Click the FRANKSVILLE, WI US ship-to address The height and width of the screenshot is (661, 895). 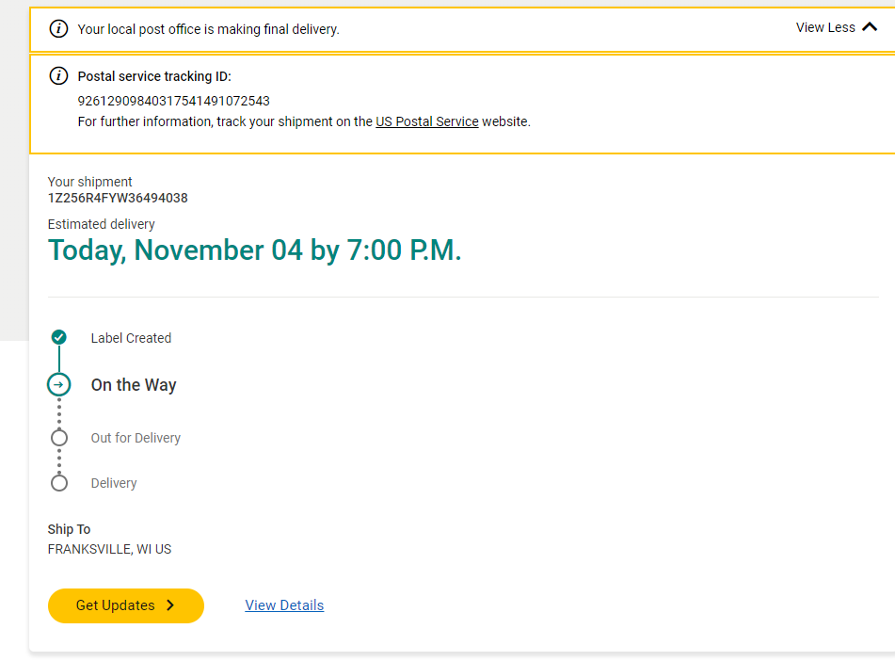[109, 549]
